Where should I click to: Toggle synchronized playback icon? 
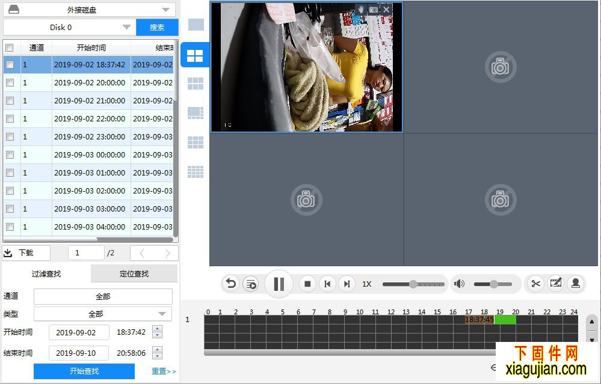(x=251, y=284)
